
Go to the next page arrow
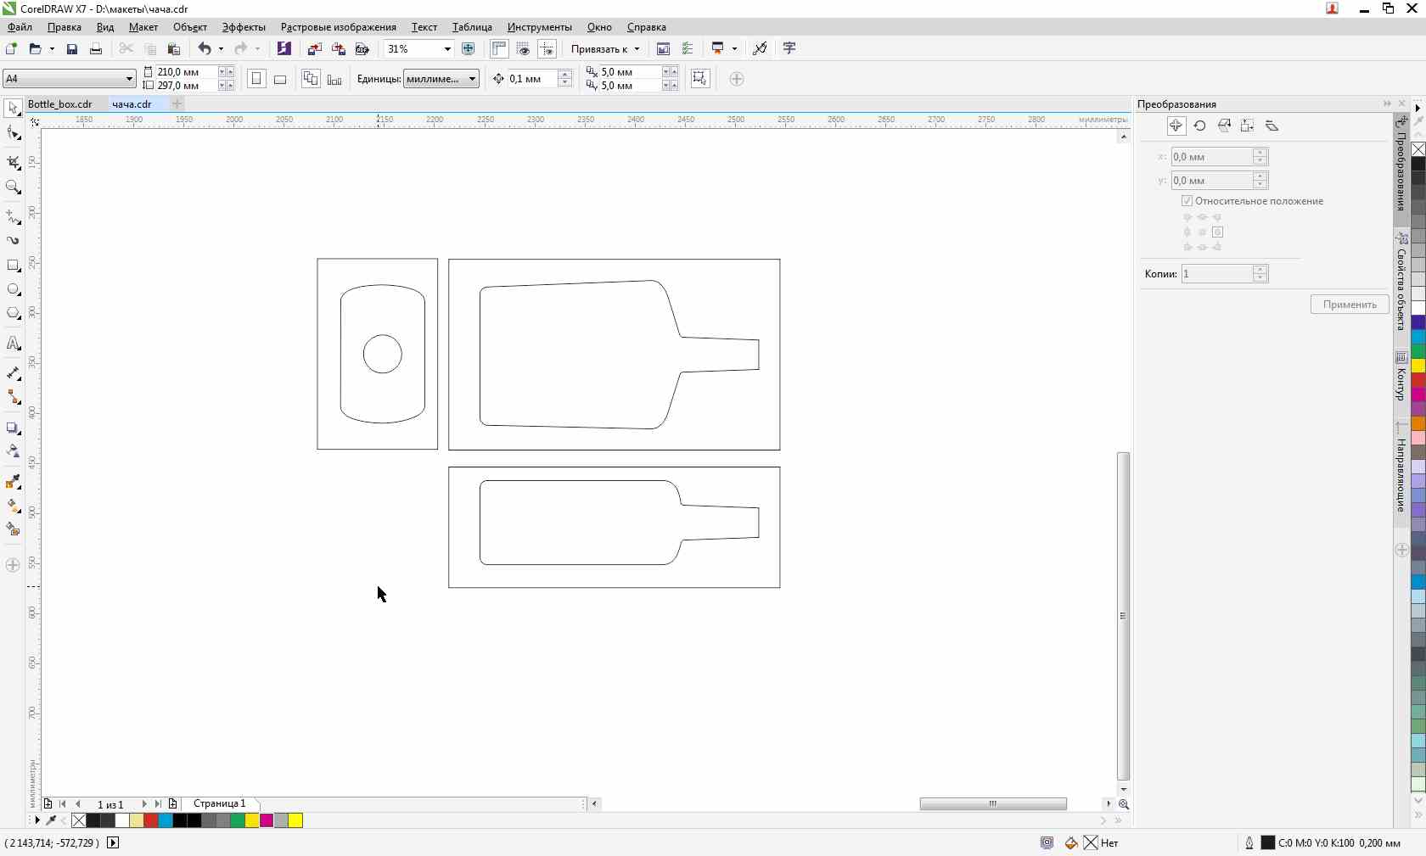(143, 804)
